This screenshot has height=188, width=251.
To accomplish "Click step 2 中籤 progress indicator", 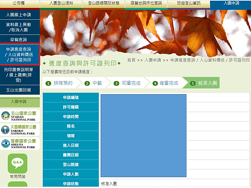I will tap(94, 83).
